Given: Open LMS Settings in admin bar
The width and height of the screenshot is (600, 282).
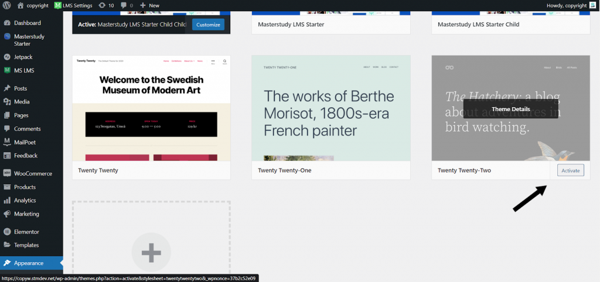Looking at the screenshot, I should point(73,5).
